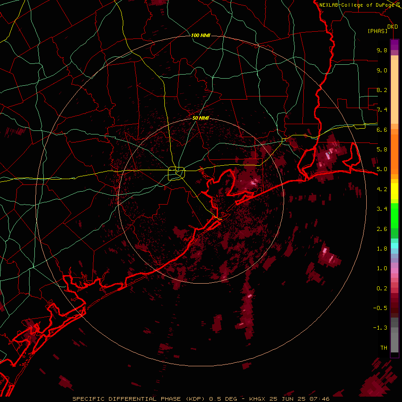
Task: Pick the orange band of the color scale
Action: tap(394, 154)
